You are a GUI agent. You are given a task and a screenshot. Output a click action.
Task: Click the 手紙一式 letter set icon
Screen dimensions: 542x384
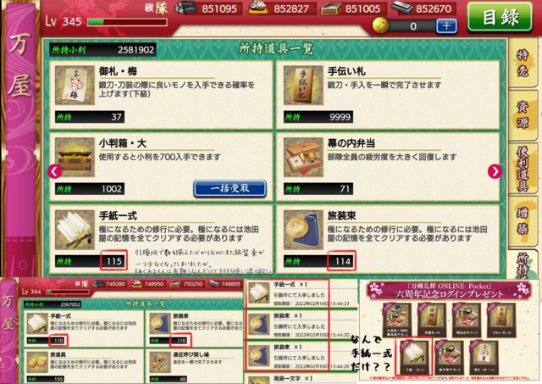(x=75, y=230)
